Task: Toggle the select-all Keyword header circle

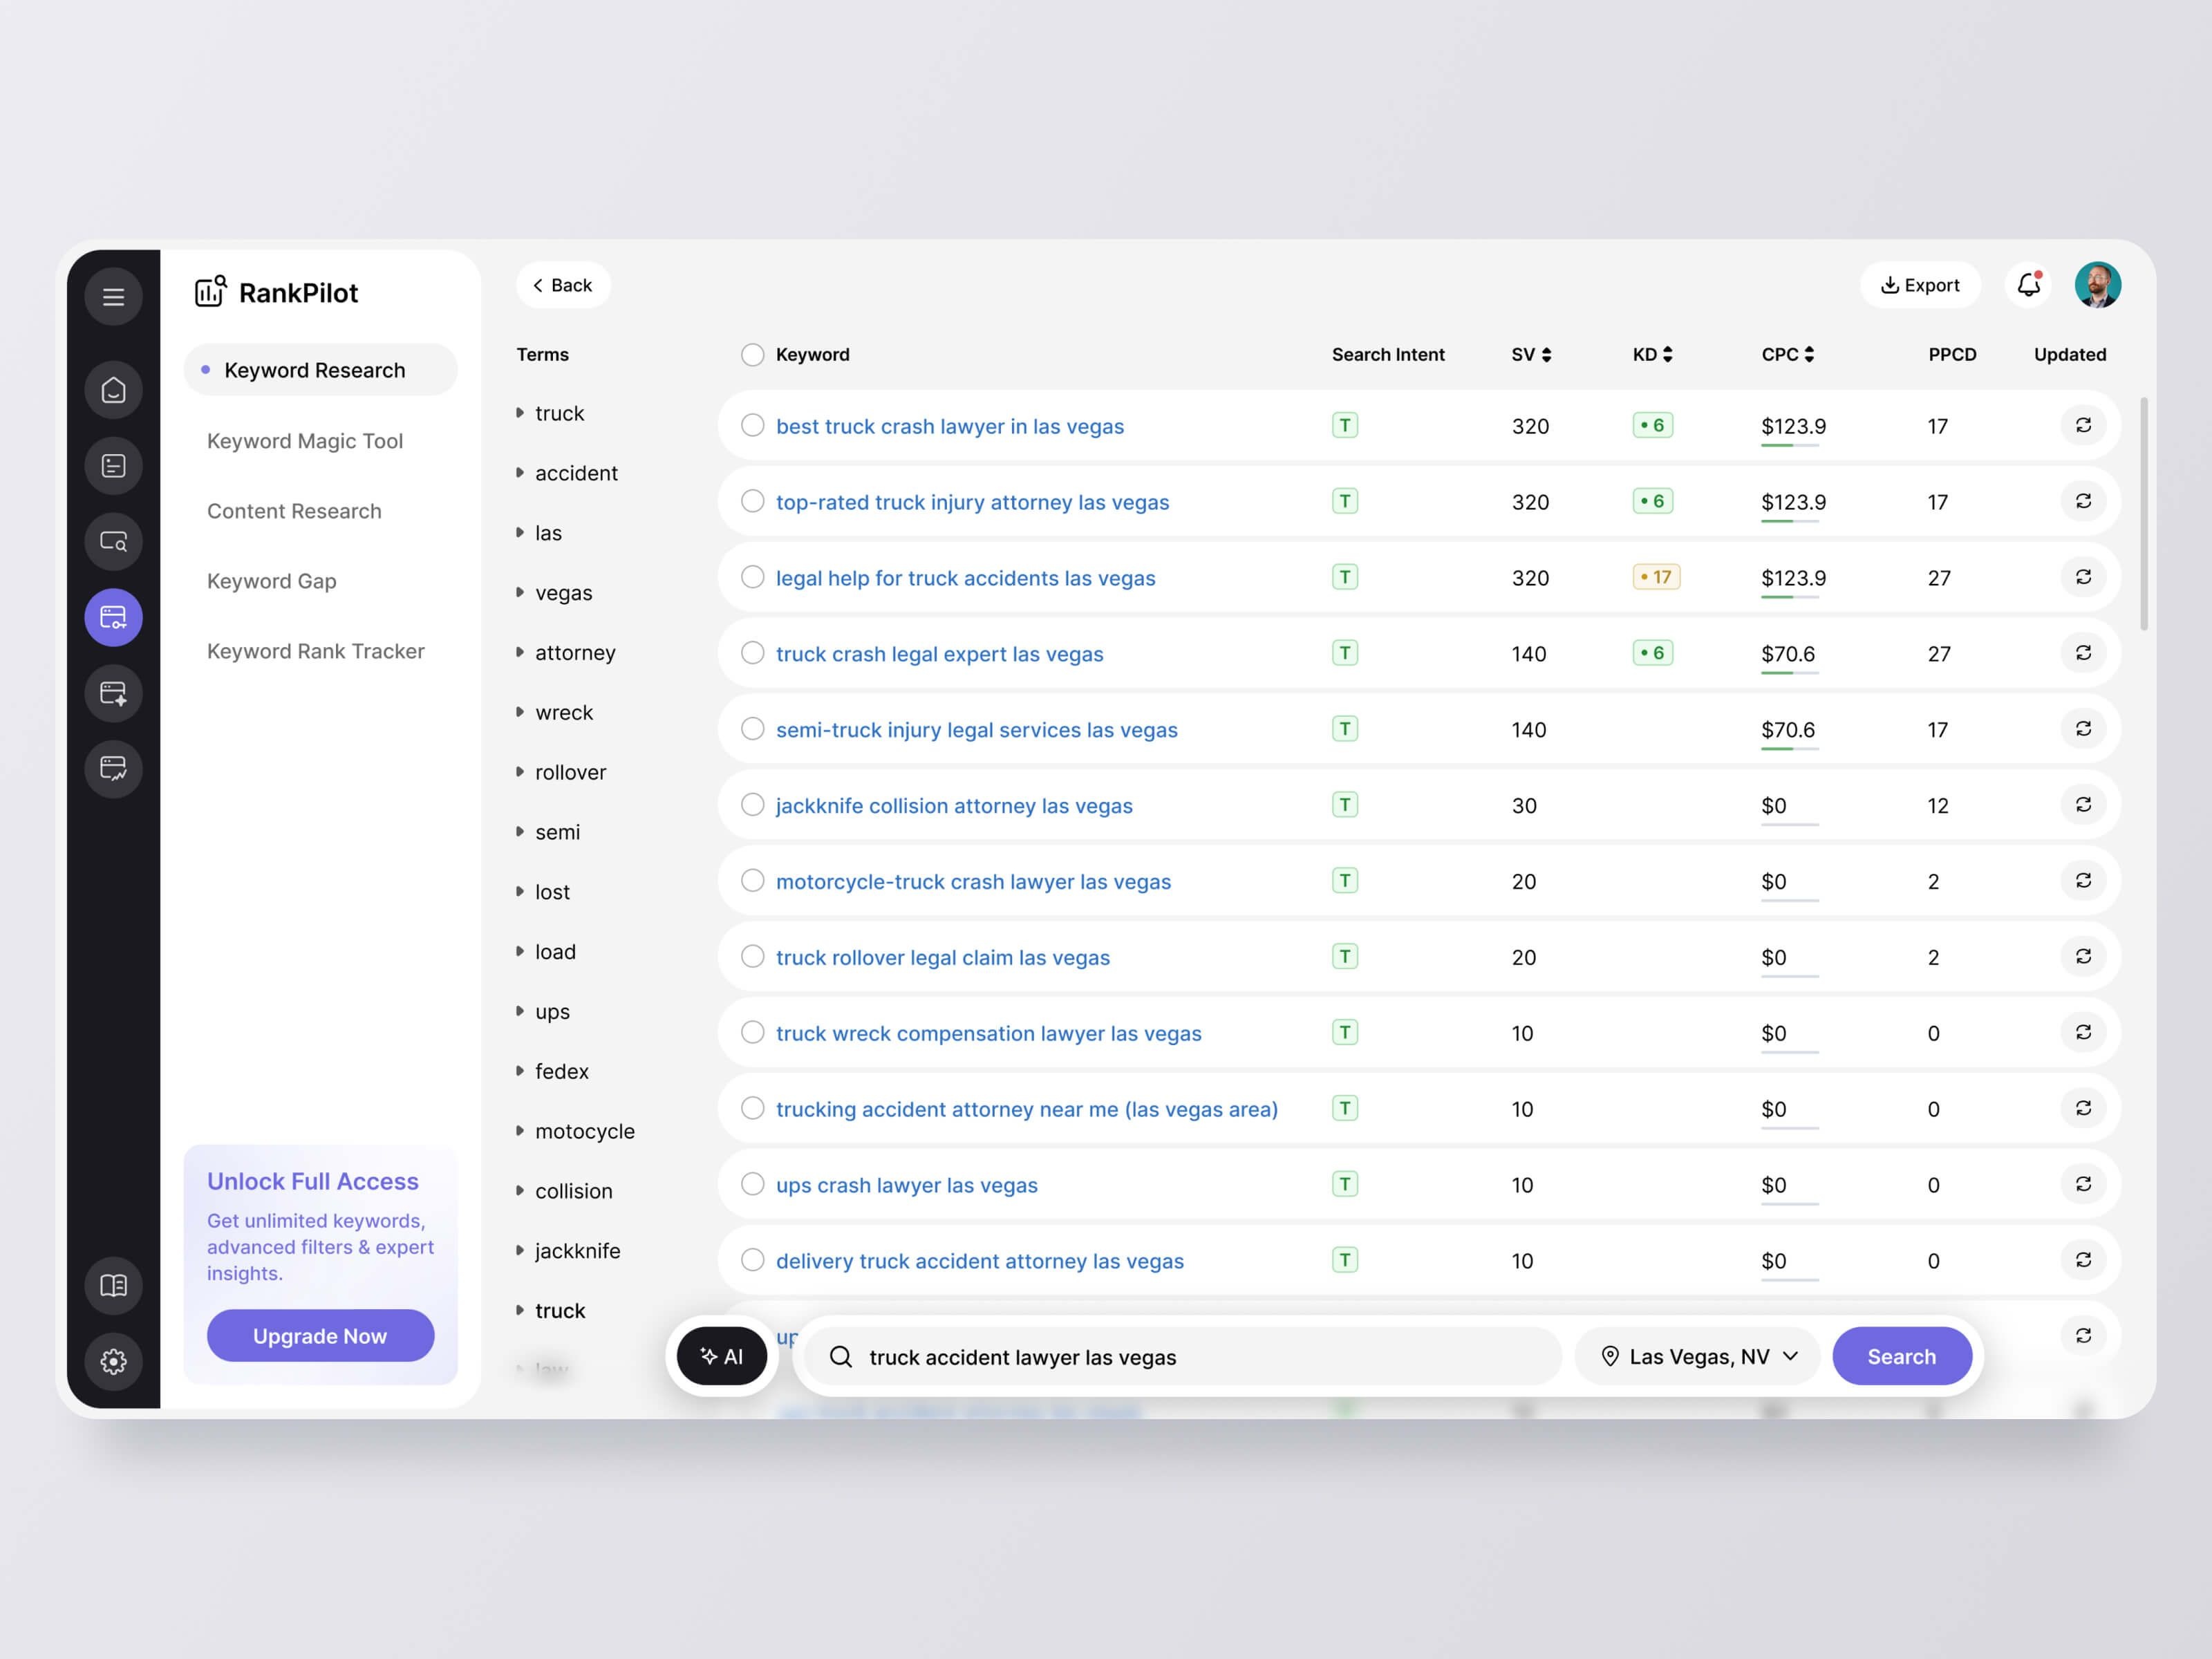Action: click(752, 355)
